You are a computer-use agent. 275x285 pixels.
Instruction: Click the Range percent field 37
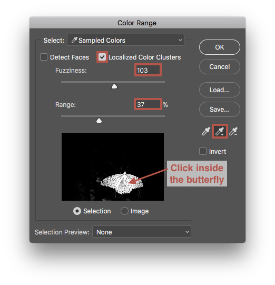148,104
